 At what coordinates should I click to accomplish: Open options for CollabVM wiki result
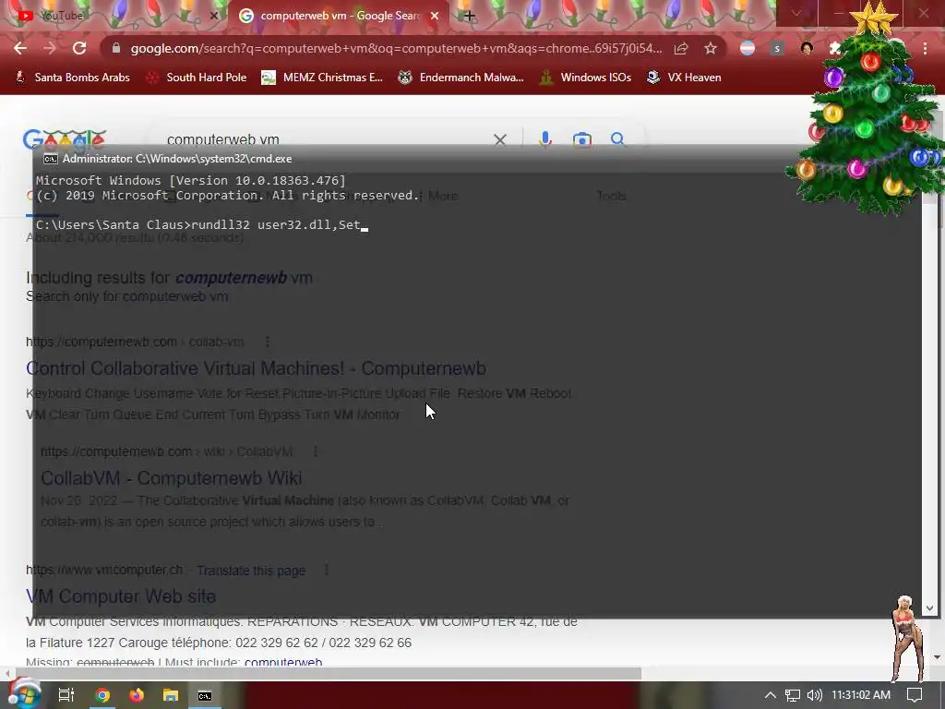316,451
